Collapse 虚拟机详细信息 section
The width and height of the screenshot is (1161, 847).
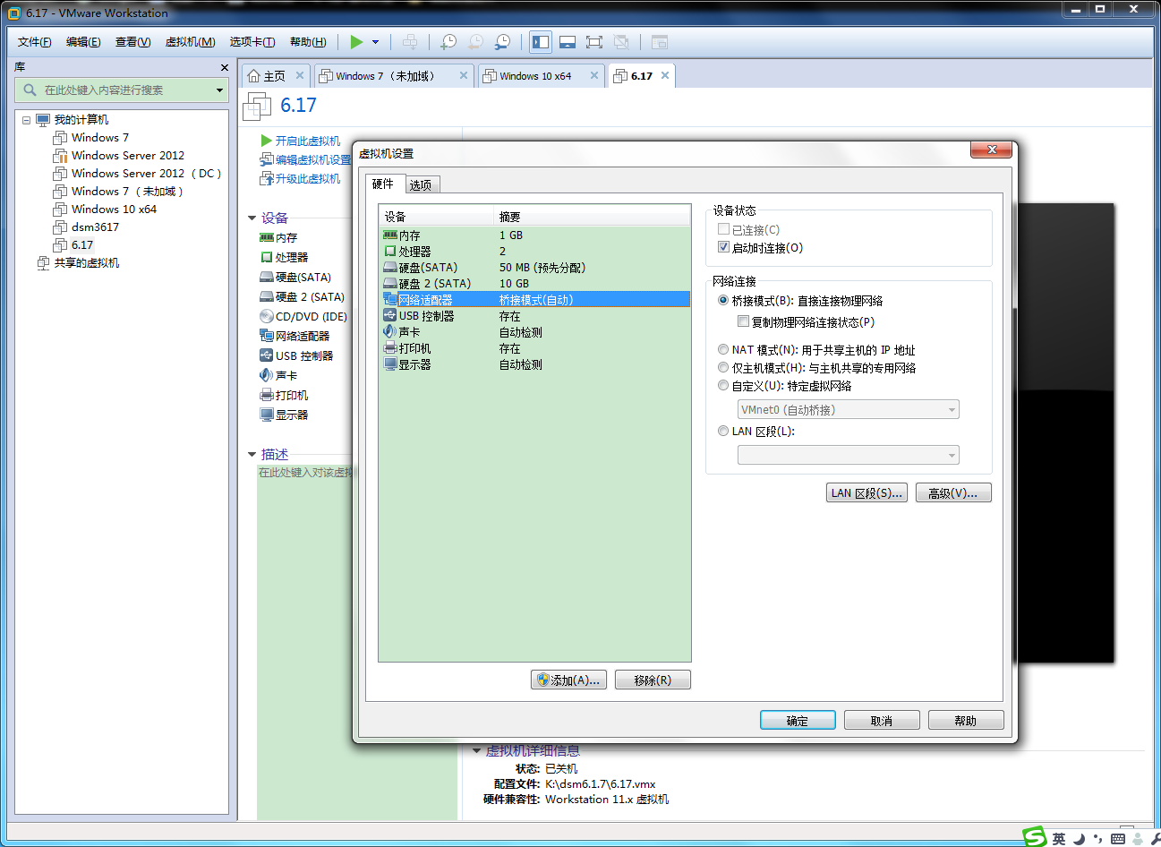coord(476,750)
